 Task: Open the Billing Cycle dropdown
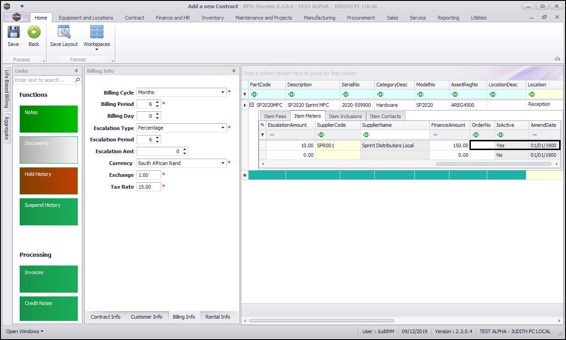[x=223, y=92]
